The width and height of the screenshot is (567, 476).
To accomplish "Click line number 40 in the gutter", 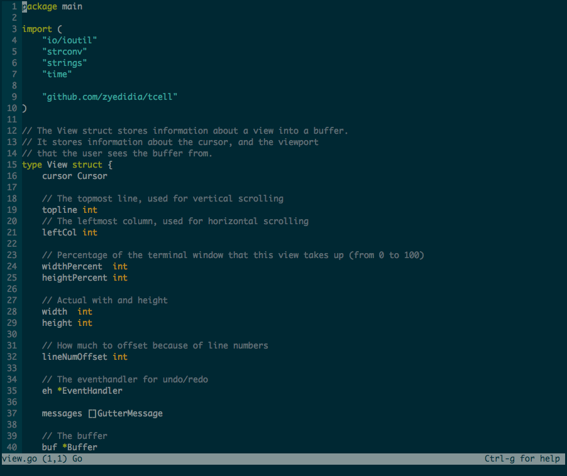I will [11, 446].
